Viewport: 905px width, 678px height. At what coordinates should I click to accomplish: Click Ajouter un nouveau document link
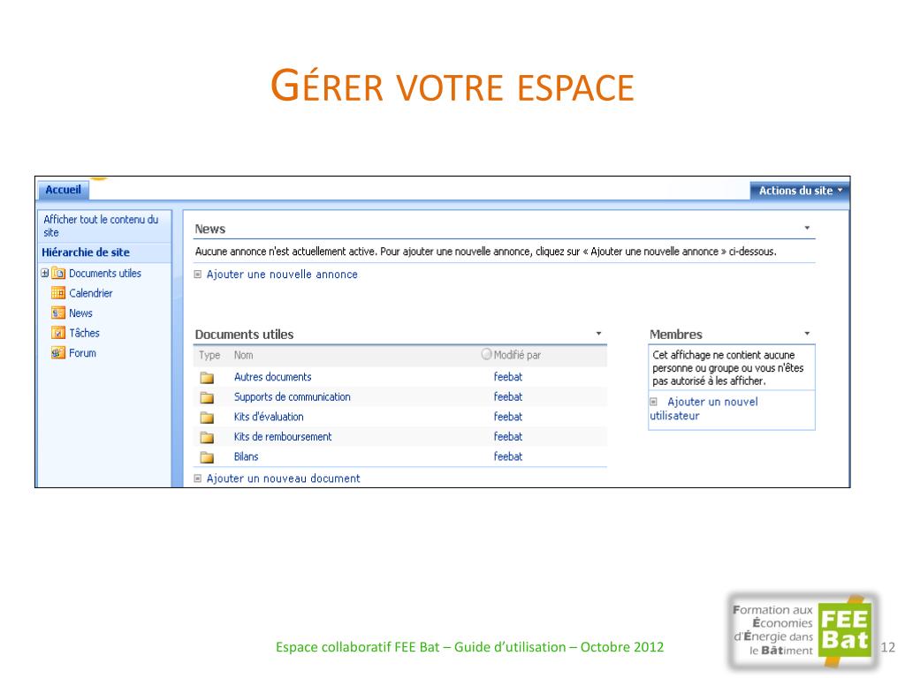coord(283,478)
